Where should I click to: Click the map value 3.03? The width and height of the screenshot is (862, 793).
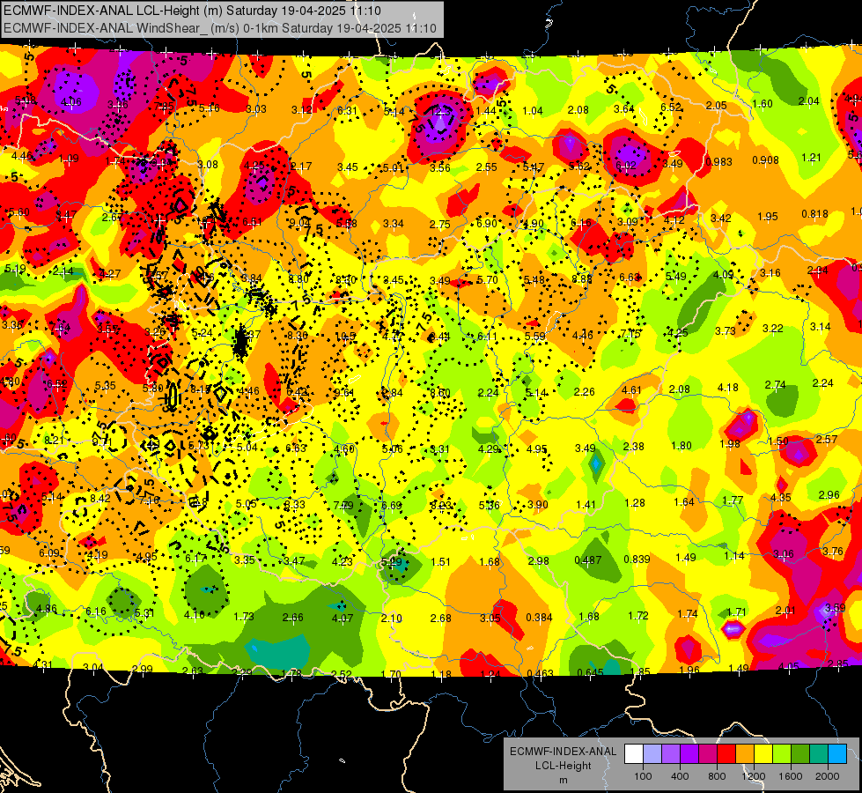click(x=255, y=109)
